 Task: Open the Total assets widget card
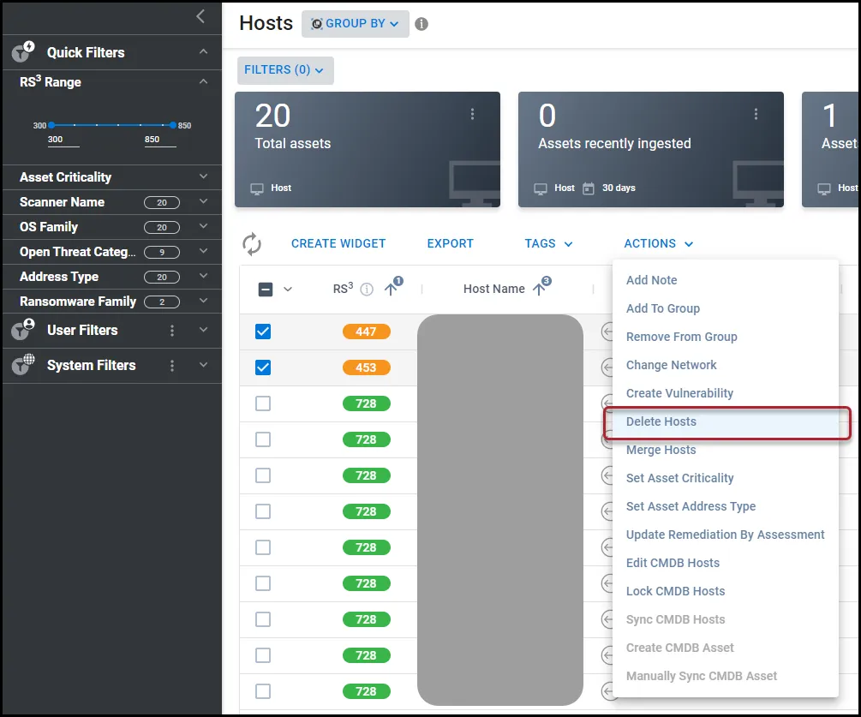[368, 149]
